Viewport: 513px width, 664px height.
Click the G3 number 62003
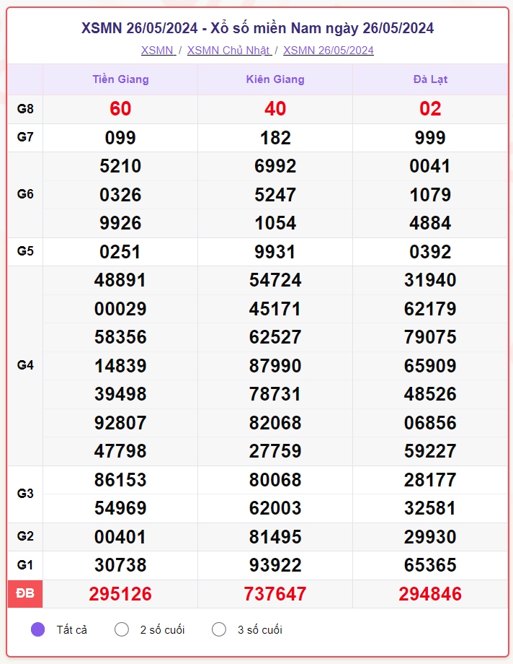pyautogui.click(x=275, y=508)
